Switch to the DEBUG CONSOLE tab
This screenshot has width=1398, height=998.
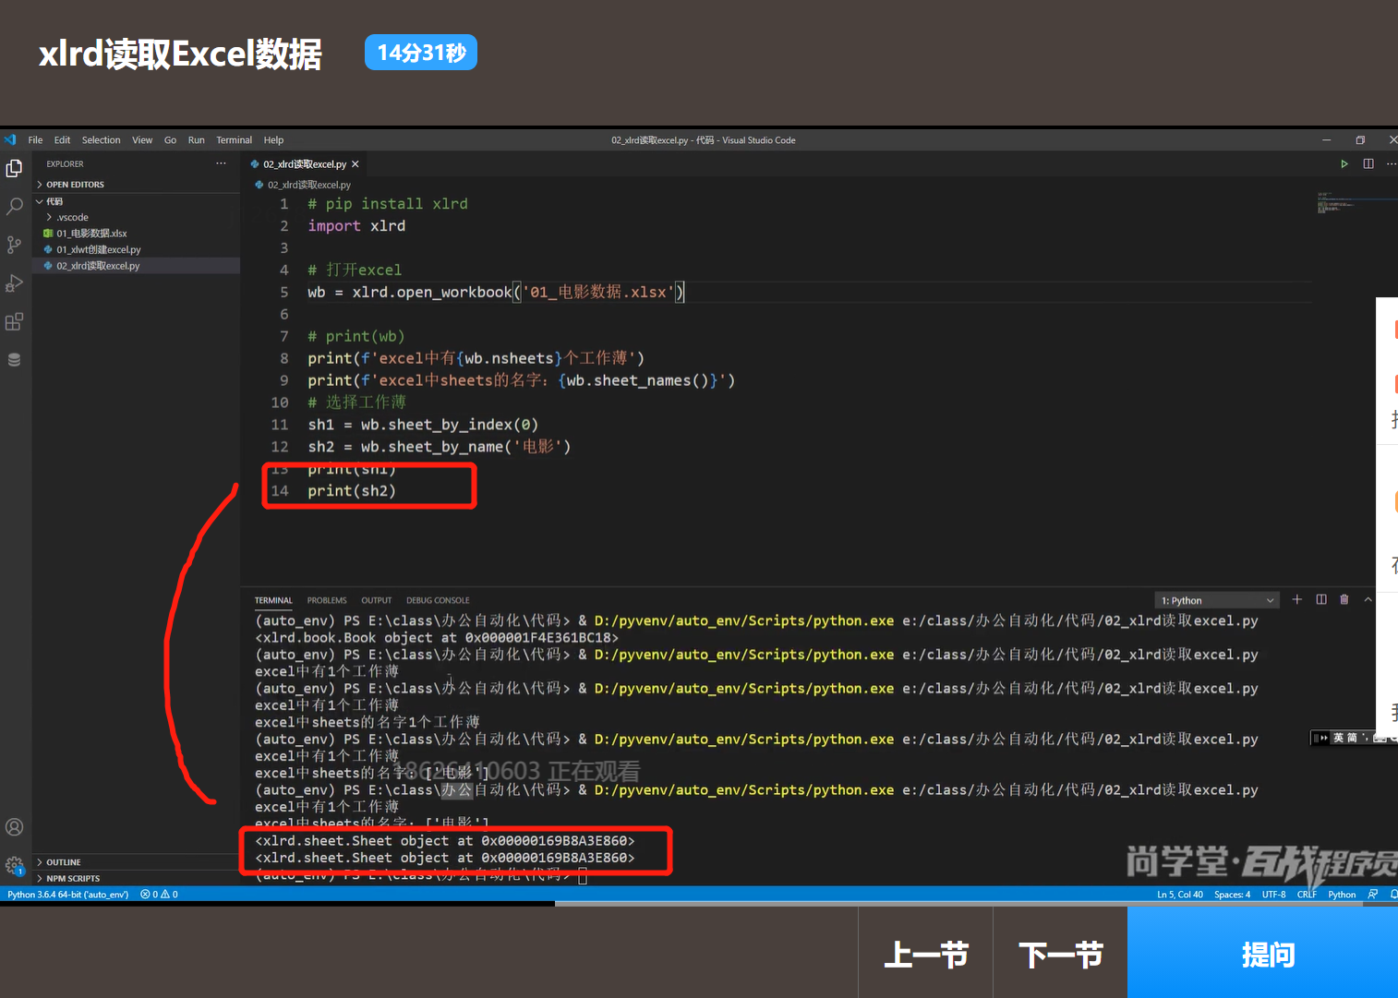(x=438, y=600)
